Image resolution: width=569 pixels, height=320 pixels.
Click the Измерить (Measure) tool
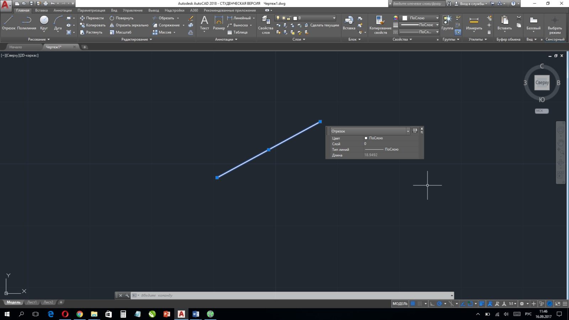[x=474, y=23]
